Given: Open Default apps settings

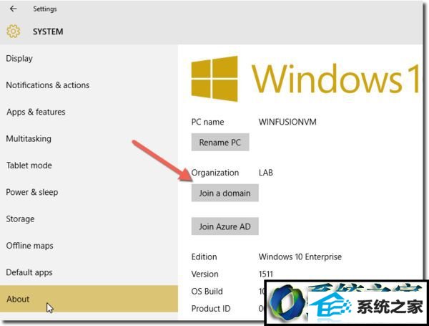Looking at the screenshot, I should [x=89, y=272].
